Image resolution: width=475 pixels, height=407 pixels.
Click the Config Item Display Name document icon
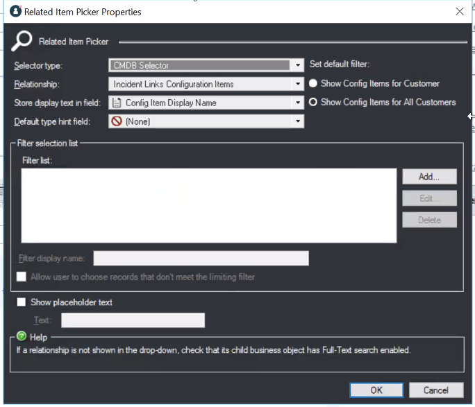pos(116,103)
